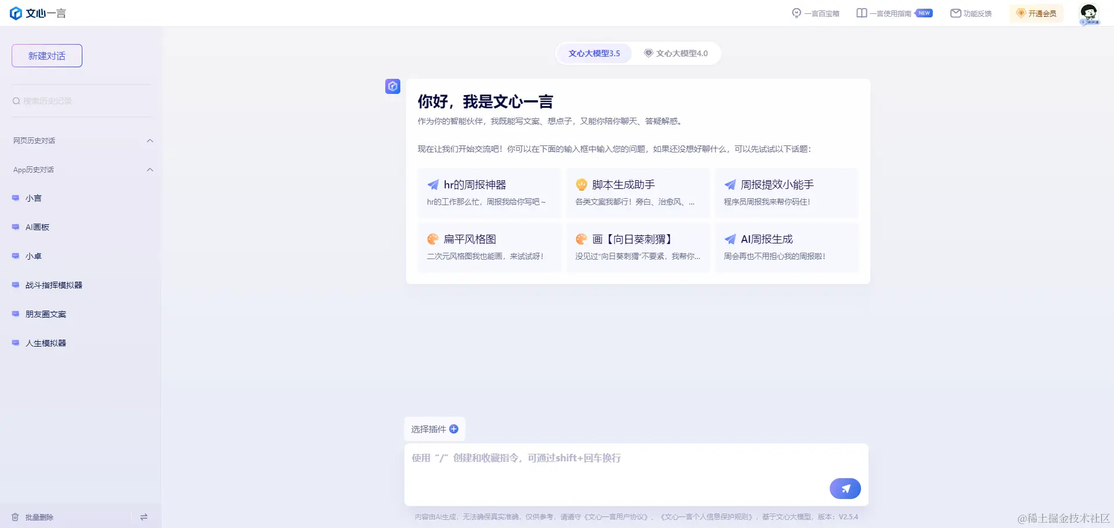Click the diamond icon on 开通会员
The height and width of the screenshot is (528, 1114).
click(1021, 13)
